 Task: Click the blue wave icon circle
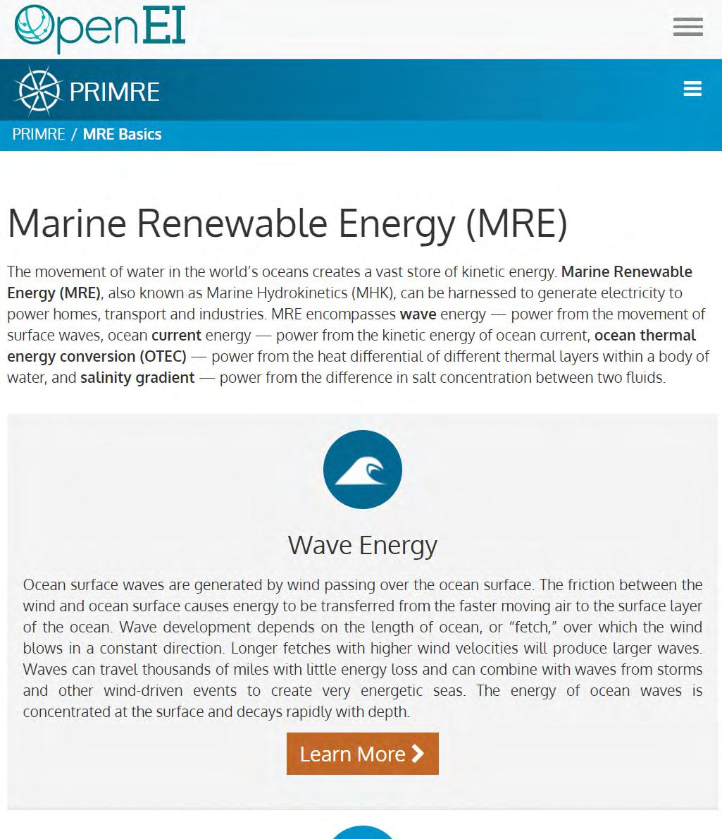coord(362,470)
